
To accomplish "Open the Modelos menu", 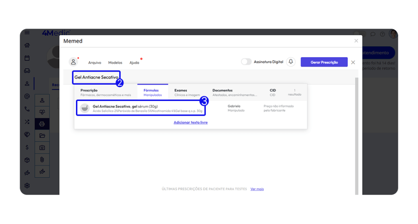I will [x=115, y=63].
